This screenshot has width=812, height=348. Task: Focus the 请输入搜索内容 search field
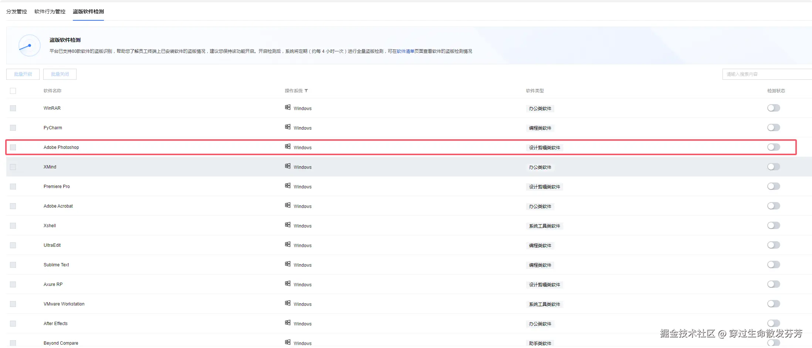[767, 74]
